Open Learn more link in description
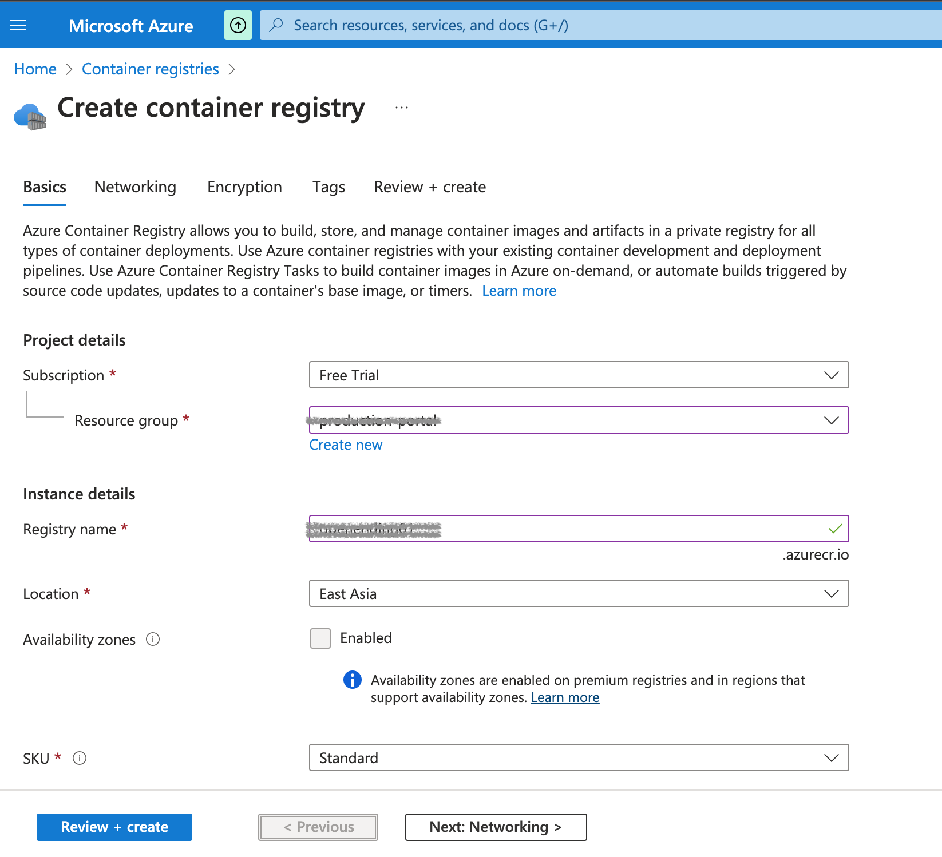The height and width of the screenshot is (857, 942). [519, 291]
